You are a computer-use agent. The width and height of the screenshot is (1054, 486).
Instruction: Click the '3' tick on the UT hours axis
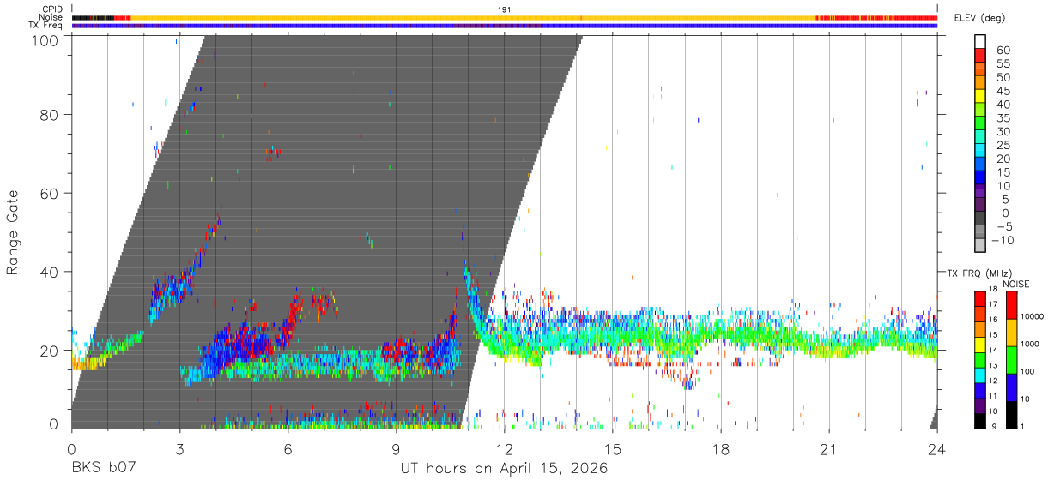tap(179, 448)
